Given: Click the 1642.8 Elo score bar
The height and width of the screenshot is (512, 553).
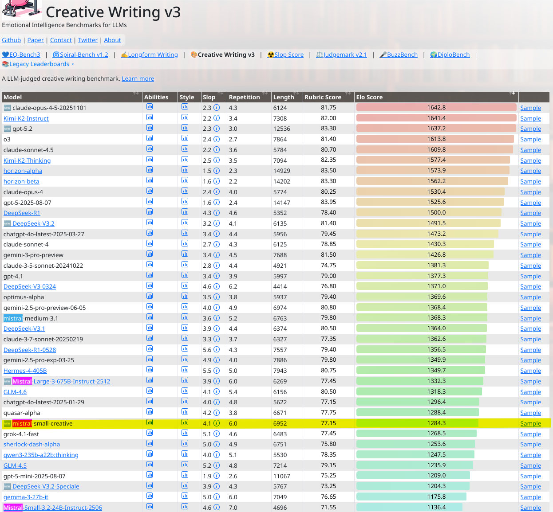Looking at the screenshot, I should 436,107.
